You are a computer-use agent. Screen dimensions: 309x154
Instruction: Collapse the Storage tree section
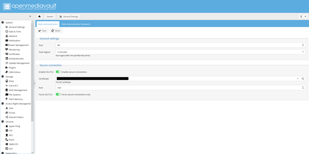3,76
